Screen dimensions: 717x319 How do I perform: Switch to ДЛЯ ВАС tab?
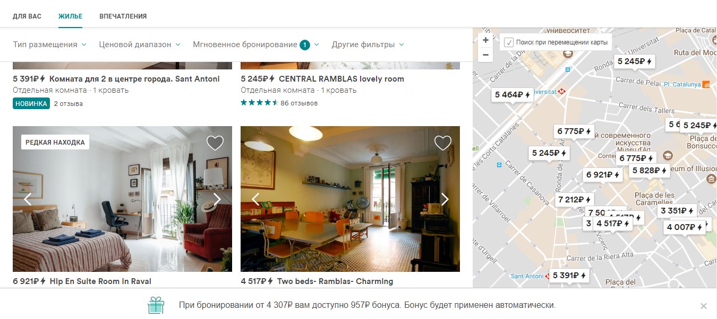pos(27,16)
